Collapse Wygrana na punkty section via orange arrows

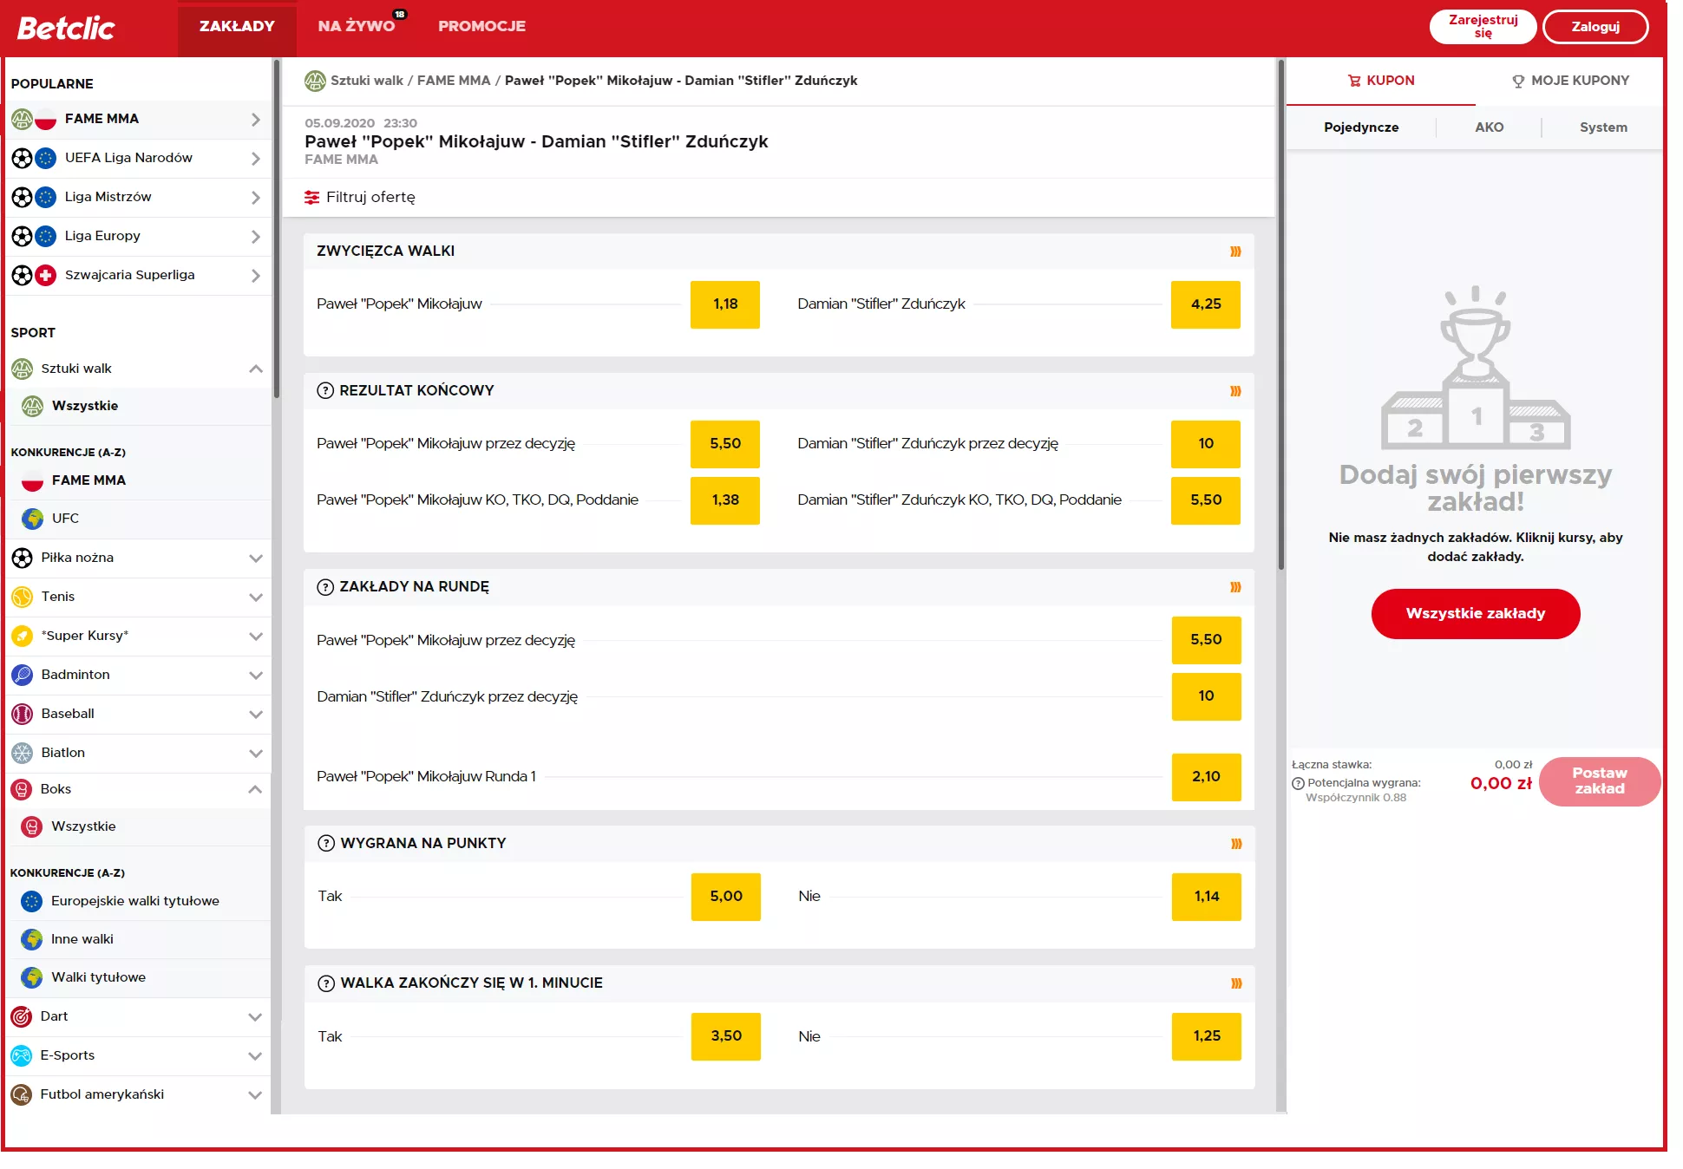click(1236, 844)
